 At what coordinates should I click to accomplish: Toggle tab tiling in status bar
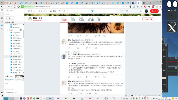[x=129, y=96]
